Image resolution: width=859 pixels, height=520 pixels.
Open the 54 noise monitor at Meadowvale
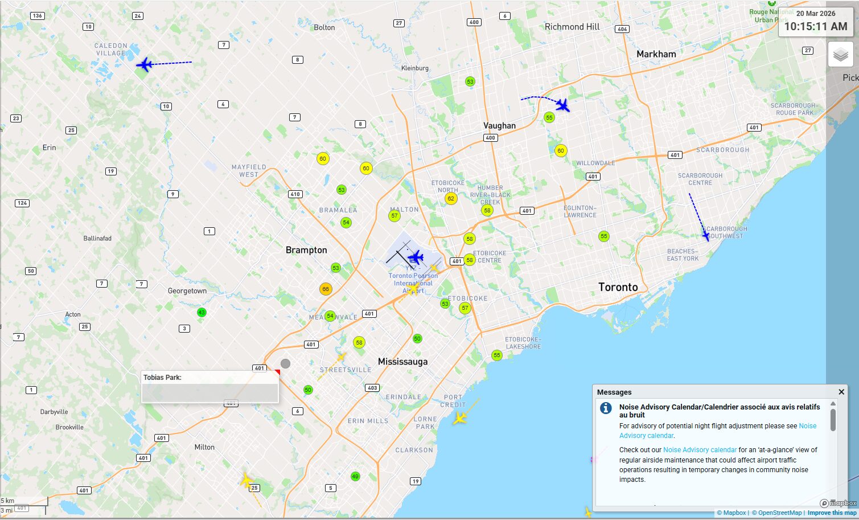330,316
